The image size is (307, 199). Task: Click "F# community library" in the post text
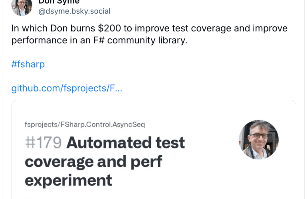point(146,41)
